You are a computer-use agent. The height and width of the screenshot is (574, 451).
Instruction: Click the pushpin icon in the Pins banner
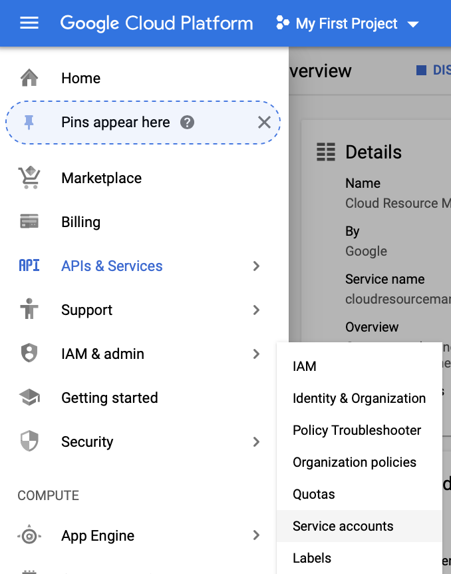[29, 123]
